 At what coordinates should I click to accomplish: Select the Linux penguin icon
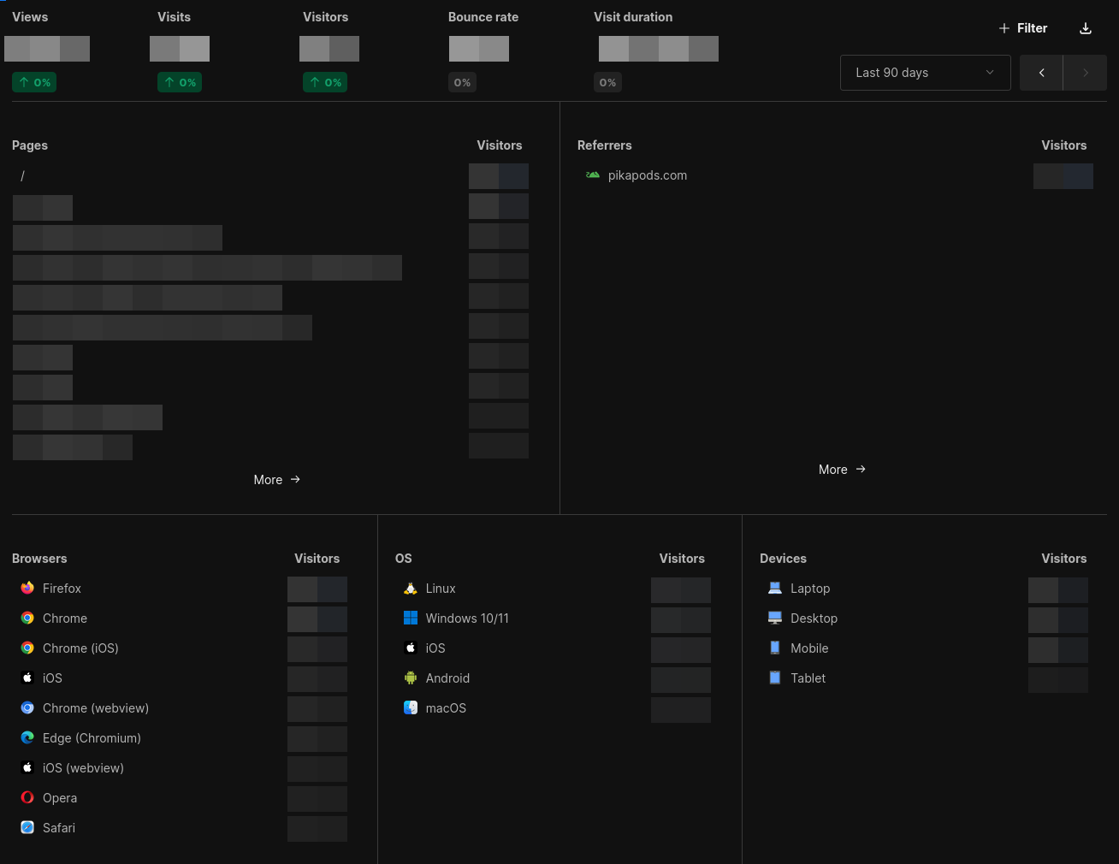click(x=411, y=588)
